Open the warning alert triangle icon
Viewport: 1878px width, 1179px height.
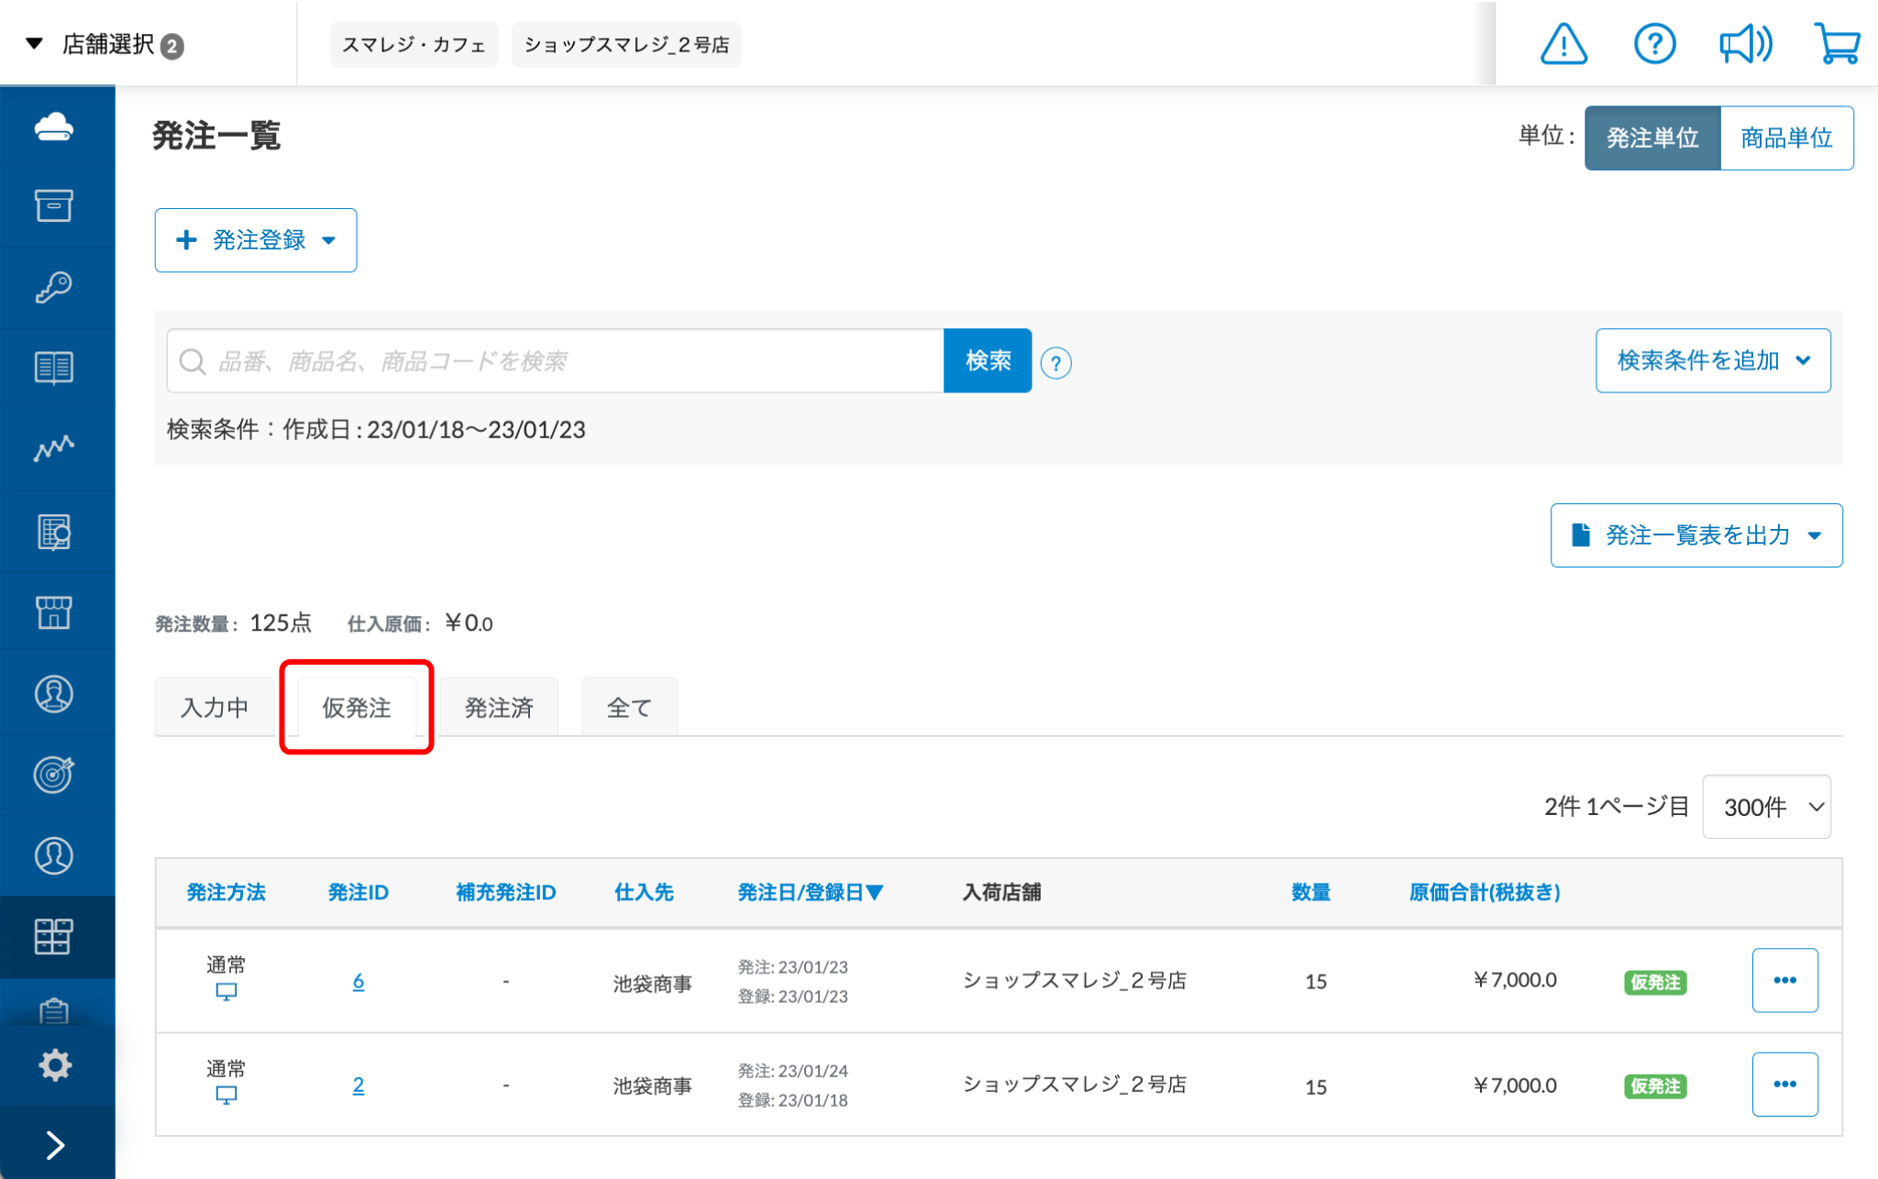[x=1563, y=44]
